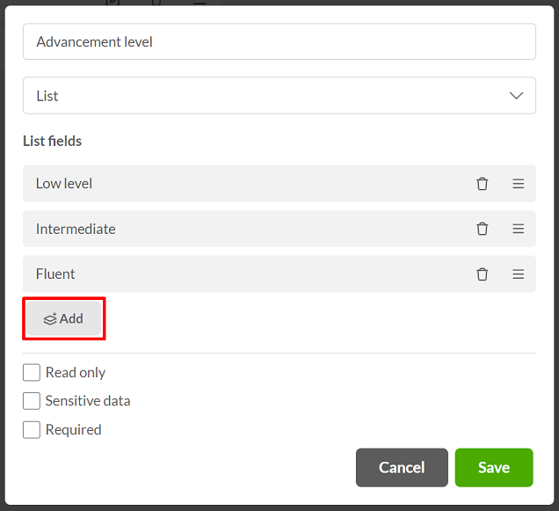The height and width of the screenshot is (511, 559).
Task: Grab the reorder handle for Low level
Action: (x=518, y=184)
